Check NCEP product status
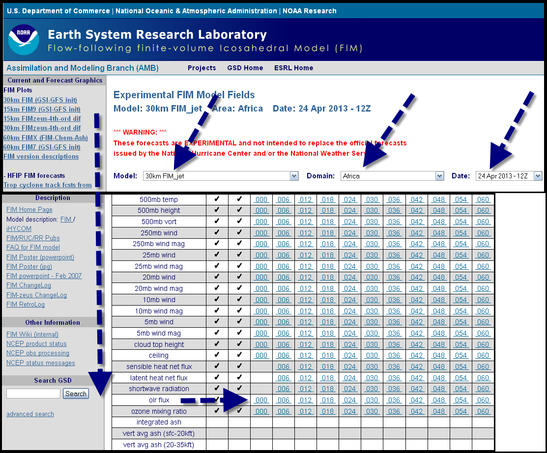The width and height of the screenshot is (547, 453). point(36,344)
